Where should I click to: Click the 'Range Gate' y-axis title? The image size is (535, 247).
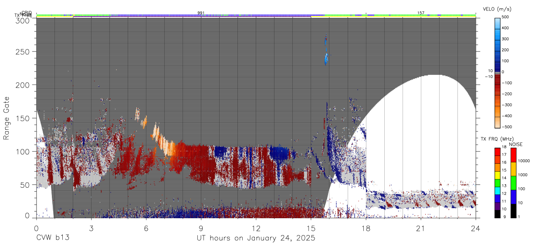7,118
